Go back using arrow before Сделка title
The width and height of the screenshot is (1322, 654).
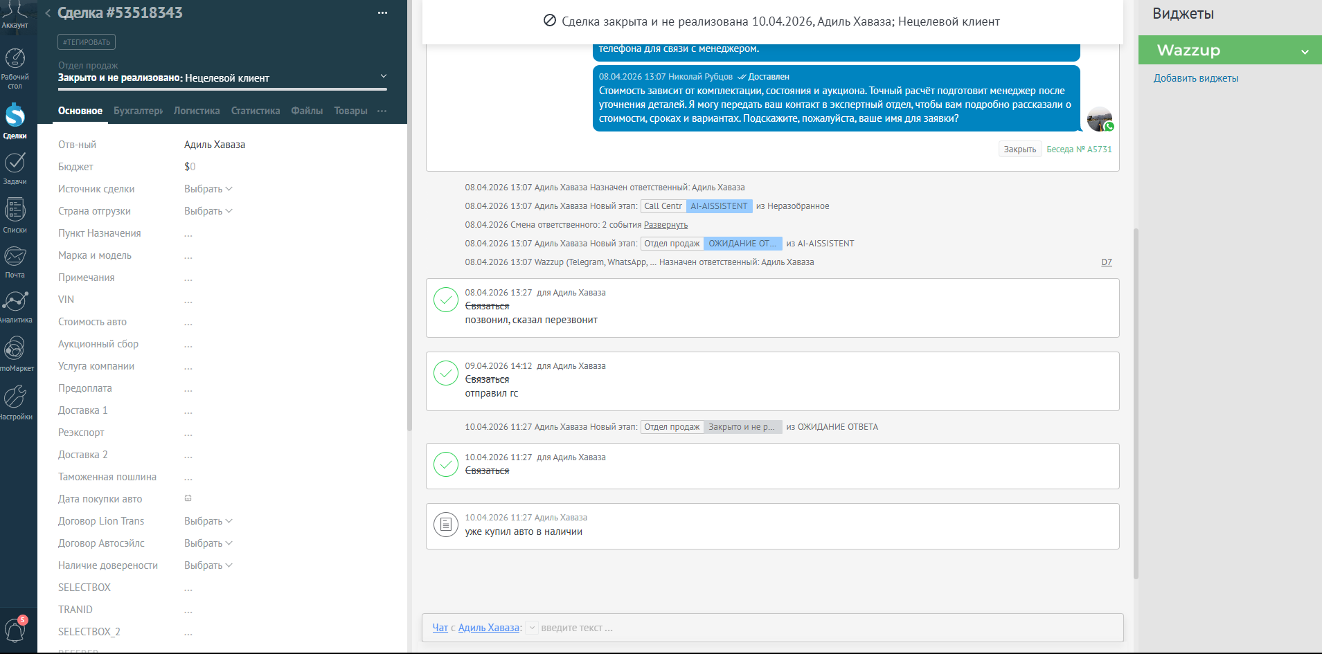coord(48,13)
